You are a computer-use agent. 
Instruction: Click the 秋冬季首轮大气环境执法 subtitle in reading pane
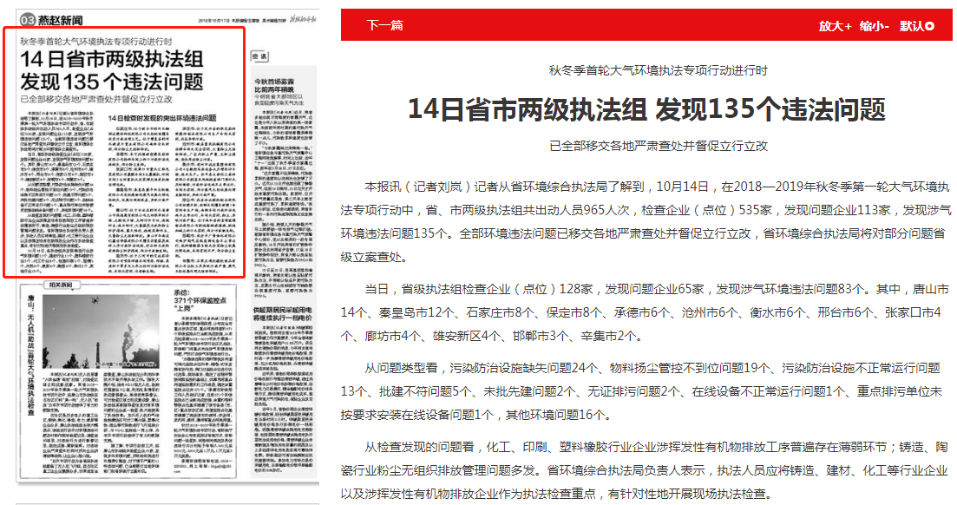(646, 70)
